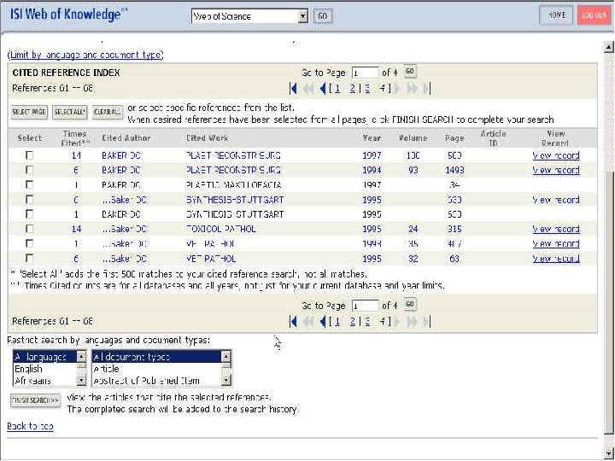Viewport: 615px width, 461px height.
Task: Click bottom pagination previous-page arrow
Action: (x=322, y=321)
